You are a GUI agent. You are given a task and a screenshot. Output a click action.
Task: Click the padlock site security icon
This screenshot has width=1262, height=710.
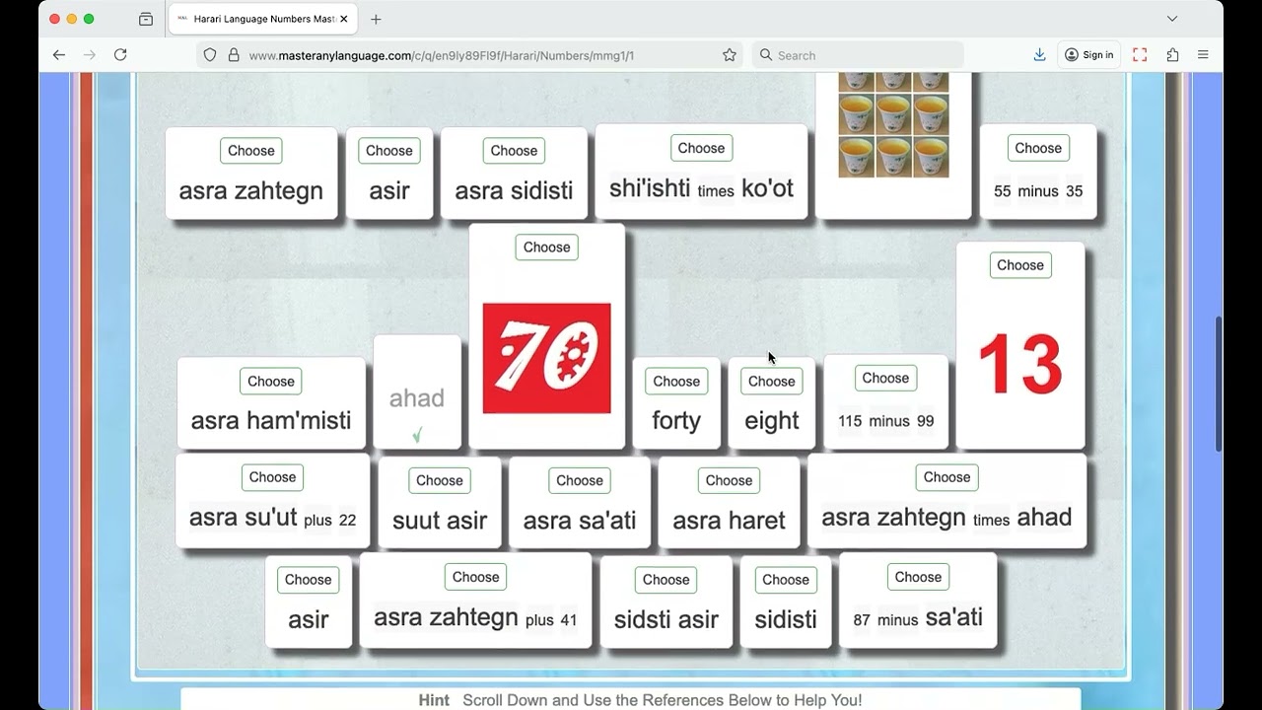pos(234,55)
